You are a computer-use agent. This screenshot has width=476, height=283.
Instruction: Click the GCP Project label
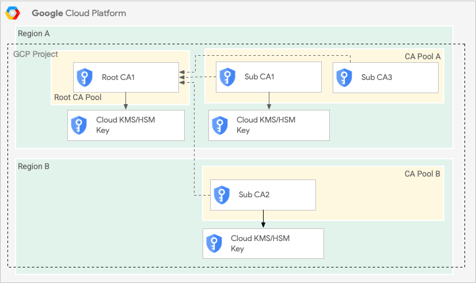35,54
